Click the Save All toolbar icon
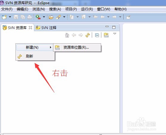Screen dimensions: 166x135 click(23, 17)
